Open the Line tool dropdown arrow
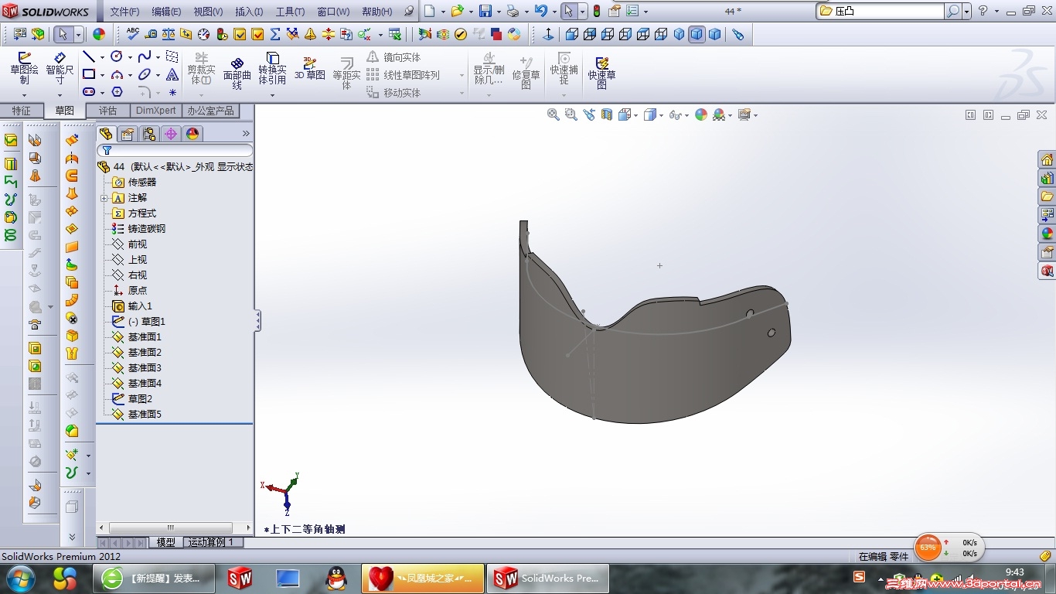 [102, 57]
